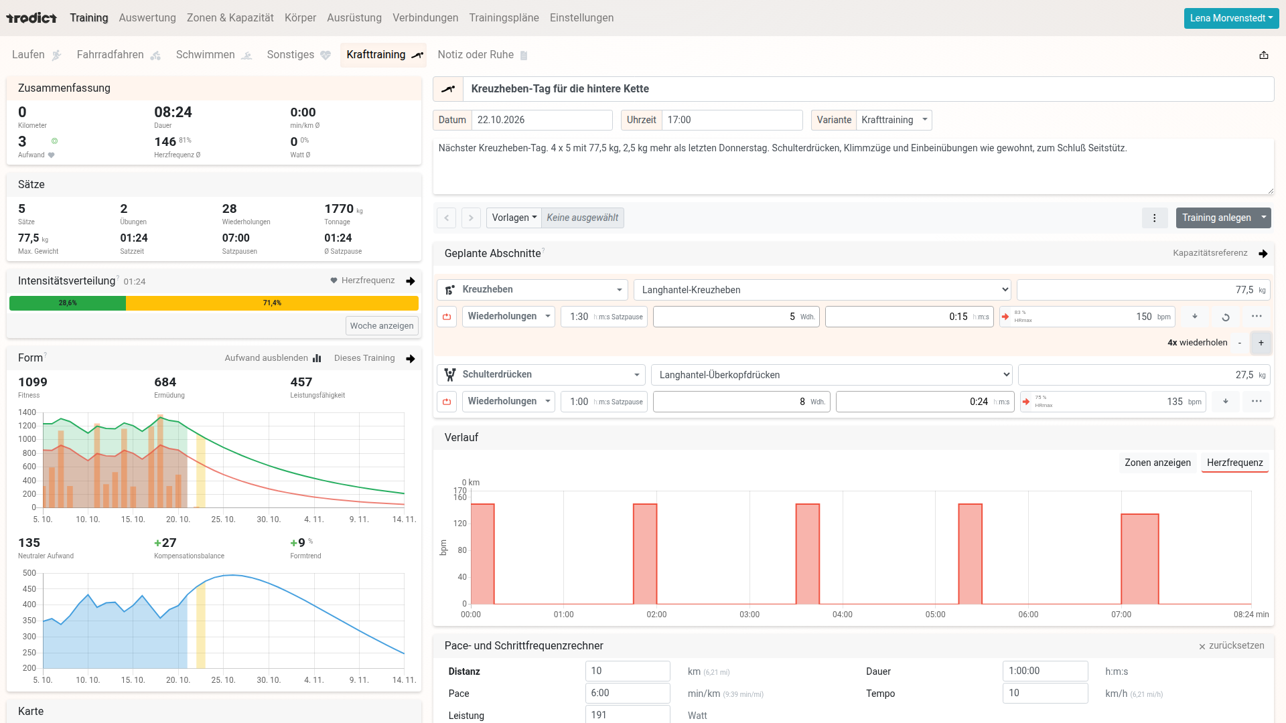
Task: Click zurücksetzen in the Pace calculator
Action: 1231,646
